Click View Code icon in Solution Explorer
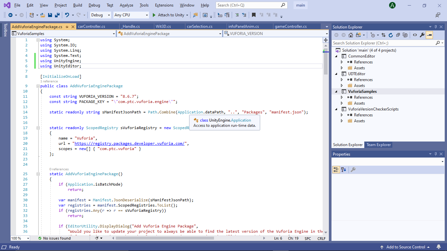This screenshot has width=447, height=251. pyautogui.click(x=415, y=35)
